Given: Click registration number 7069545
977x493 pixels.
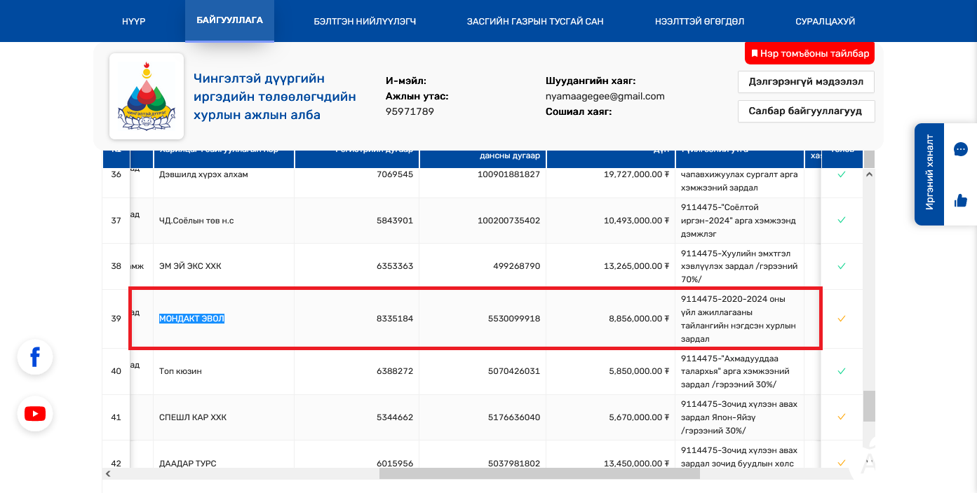Looking at the screenshot, I should pos(395,174).
